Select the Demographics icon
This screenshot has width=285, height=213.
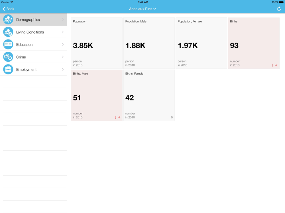pyautogui.click(x=8, y=19)
